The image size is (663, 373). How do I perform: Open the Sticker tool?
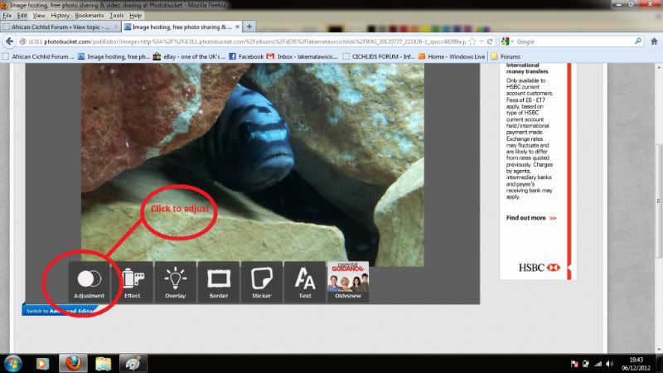262,282
